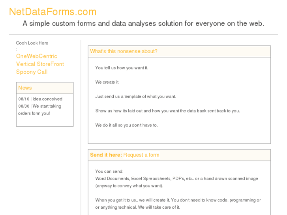Click the "Show us how its laid out" sentence

pos(167,110)
